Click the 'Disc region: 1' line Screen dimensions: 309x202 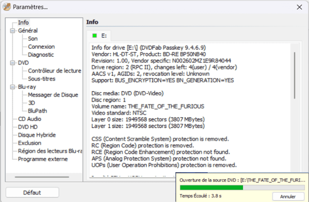[109, 100]
